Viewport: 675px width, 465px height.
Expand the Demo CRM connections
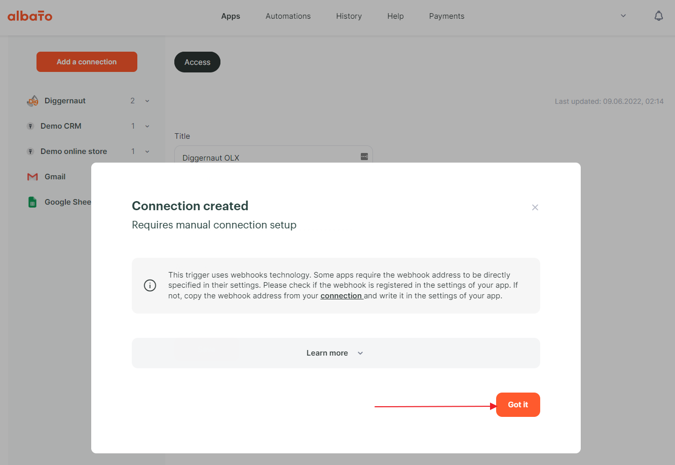[147, 126]
